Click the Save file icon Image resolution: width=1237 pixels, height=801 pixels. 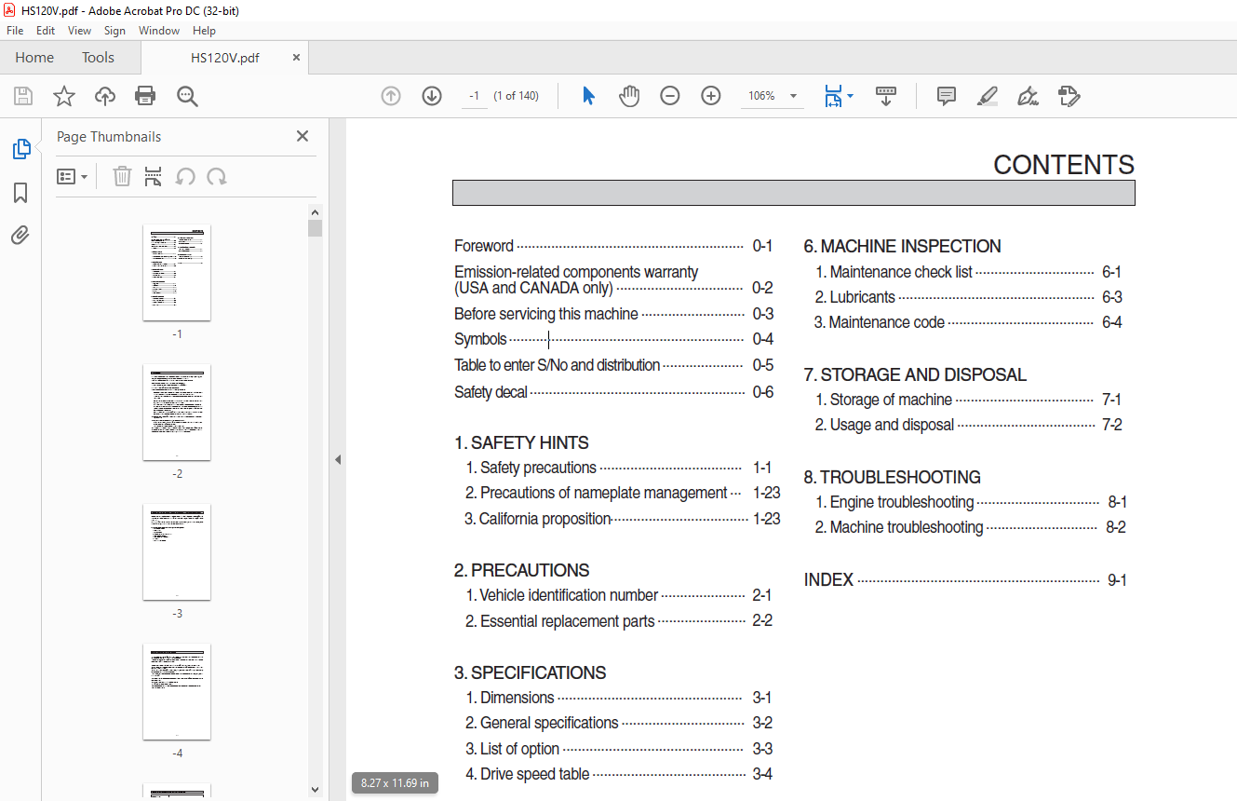point(23,96)
